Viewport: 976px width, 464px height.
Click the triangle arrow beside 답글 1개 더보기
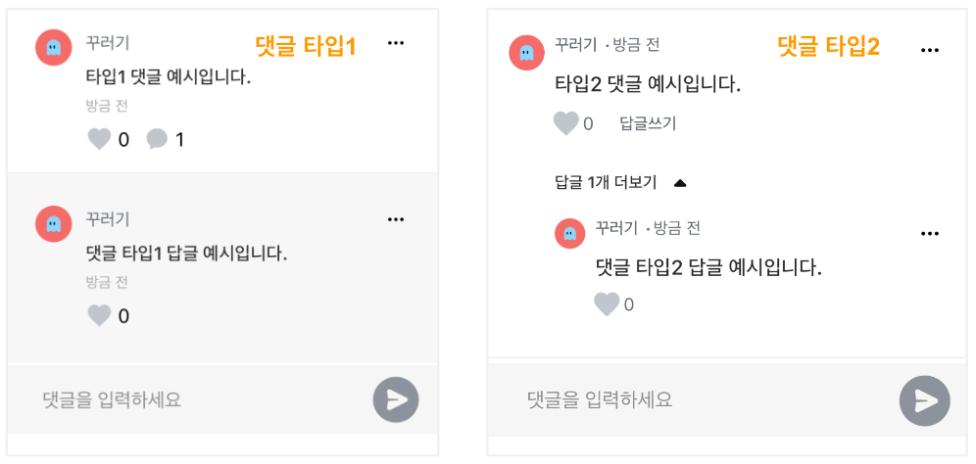pos(680,183)
